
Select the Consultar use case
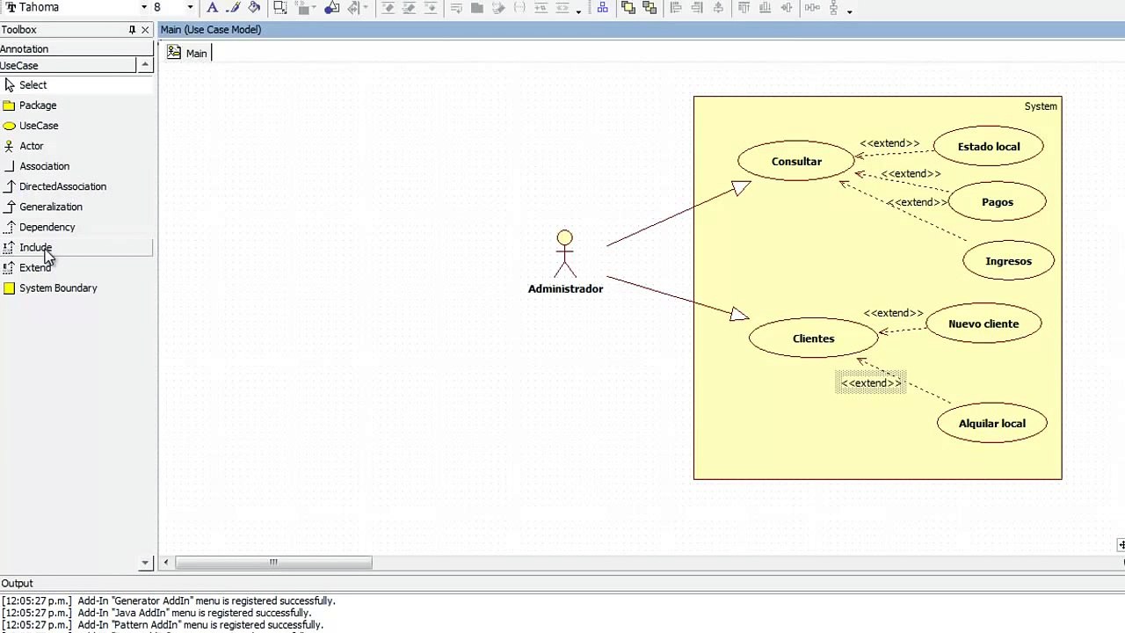(x=796, y=162)
